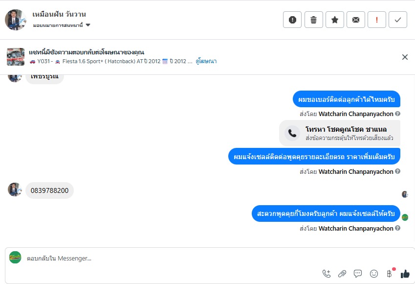Dismiss the ad reply banner
This screenshot has width=415, height=284.
(405, 57)
